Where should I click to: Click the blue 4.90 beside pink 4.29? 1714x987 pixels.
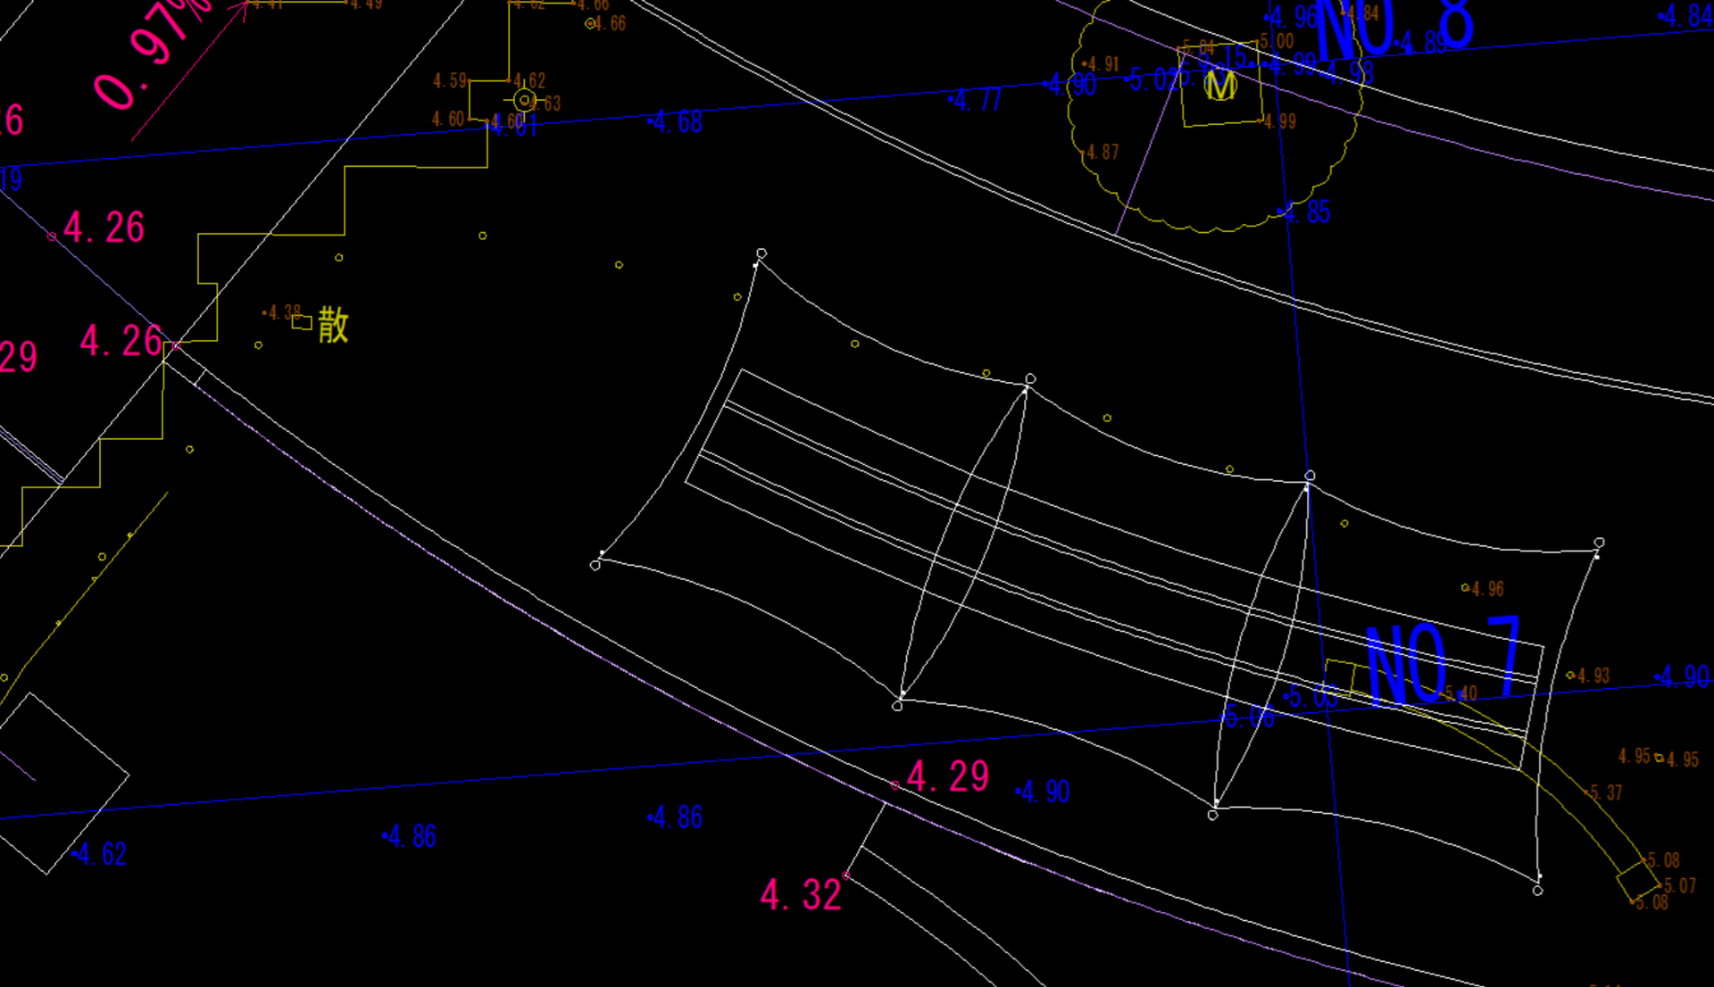point(1044,792)
